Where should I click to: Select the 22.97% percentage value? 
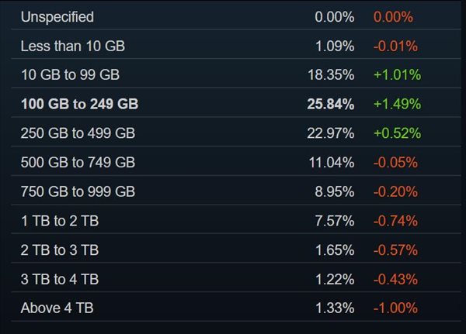[331, 133]
